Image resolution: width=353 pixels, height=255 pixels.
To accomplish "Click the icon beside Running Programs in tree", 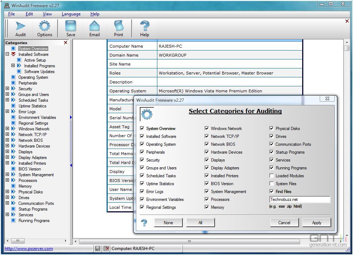I will tap(13, 221).
